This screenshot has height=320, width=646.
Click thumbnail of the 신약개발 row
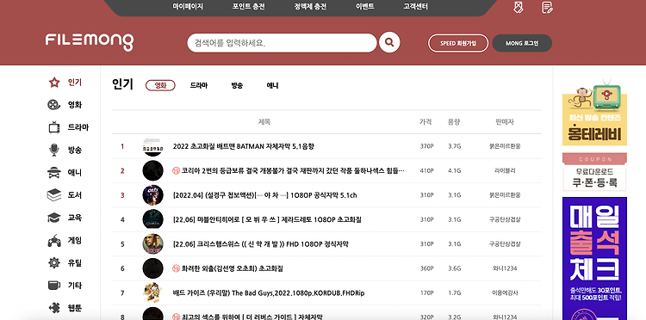point(152,244)
